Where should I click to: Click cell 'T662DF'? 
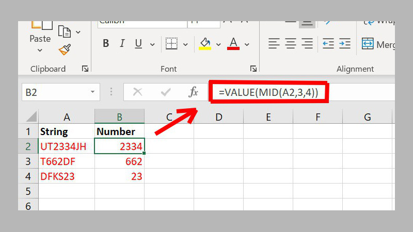pos(67,161)
